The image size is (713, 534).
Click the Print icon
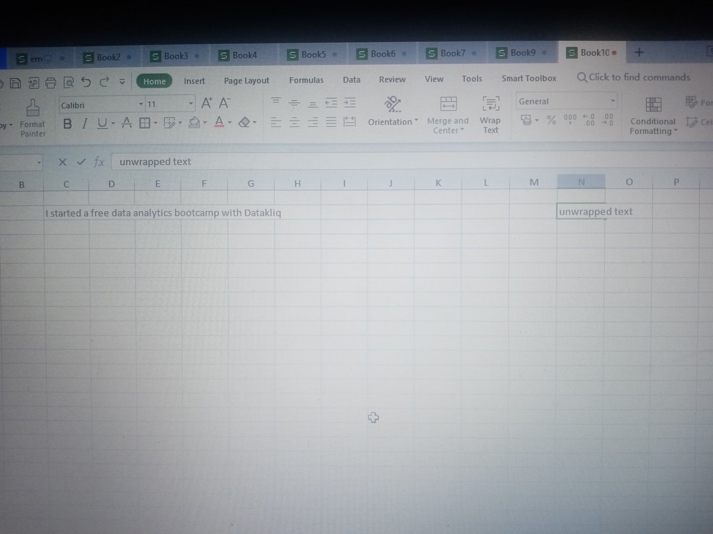pos(51,82)
